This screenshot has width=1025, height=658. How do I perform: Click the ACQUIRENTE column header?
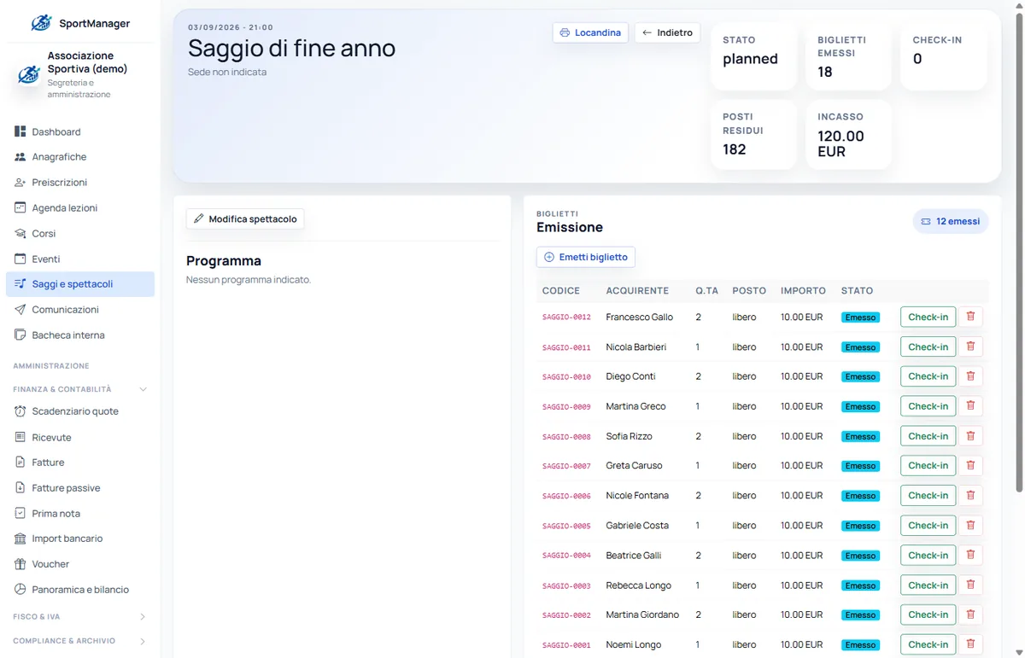click(637, 291)
